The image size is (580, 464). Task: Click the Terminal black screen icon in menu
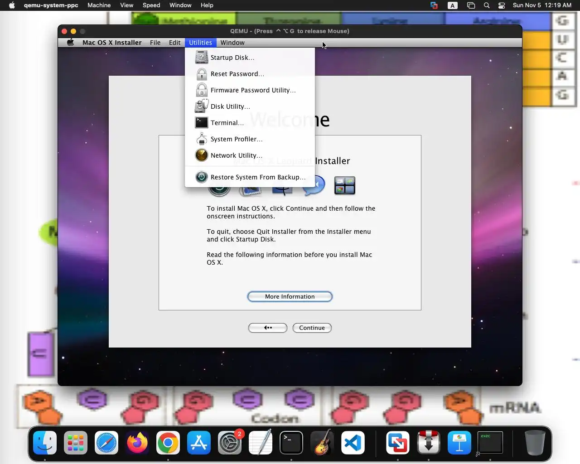pos(202,123)
